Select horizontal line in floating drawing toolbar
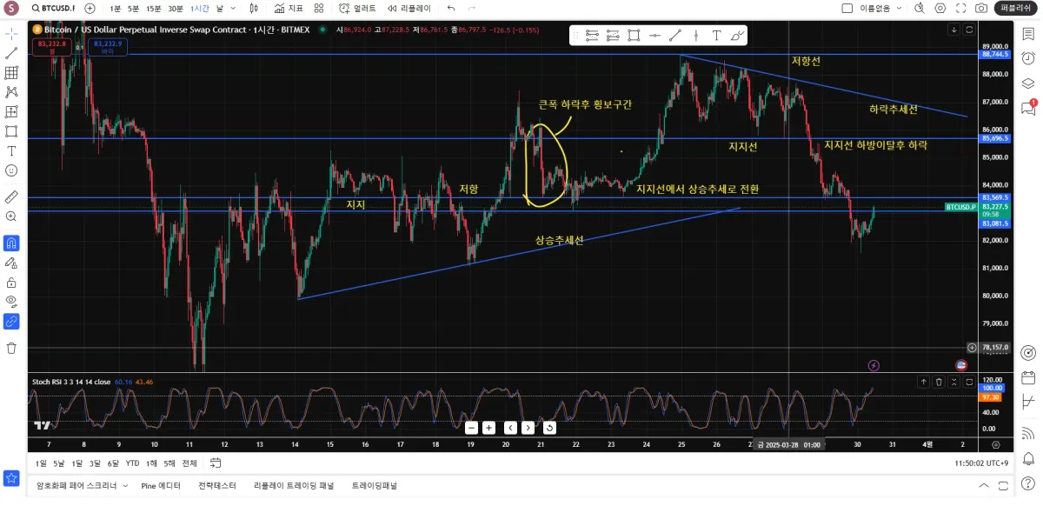Image resolution: width=1043 pixels, height=506 pixels. coord(654,36)
